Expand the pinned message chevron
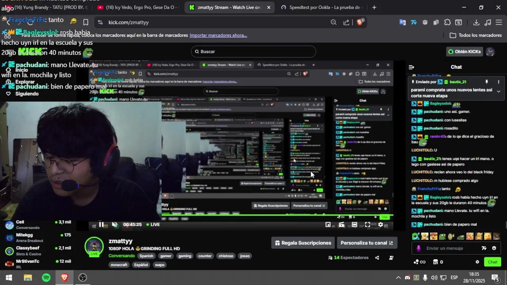This screenshot has width=507, height=285. point(498,91)
